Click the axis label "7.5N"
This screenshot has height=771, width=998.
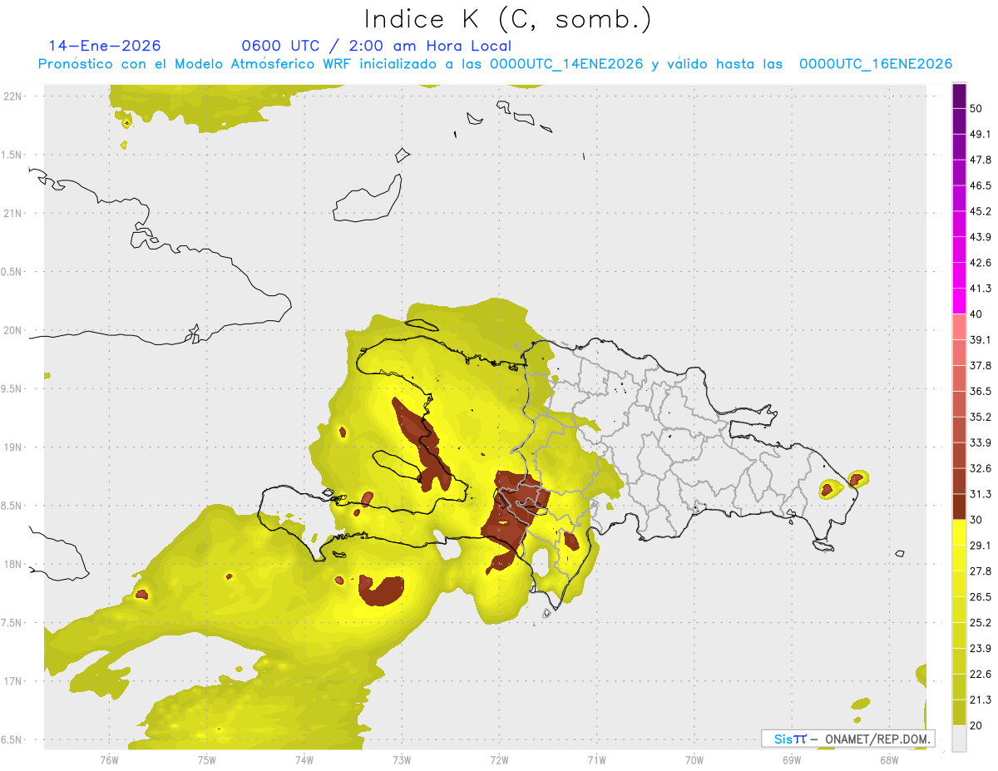[x=12, y=623]
